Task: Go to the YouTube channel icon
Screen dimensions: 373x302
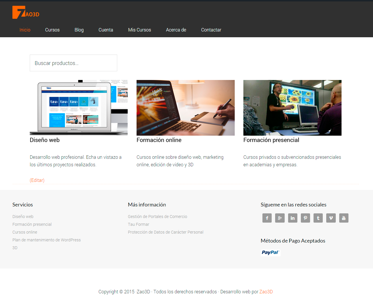Action: (x=344, y=218)
